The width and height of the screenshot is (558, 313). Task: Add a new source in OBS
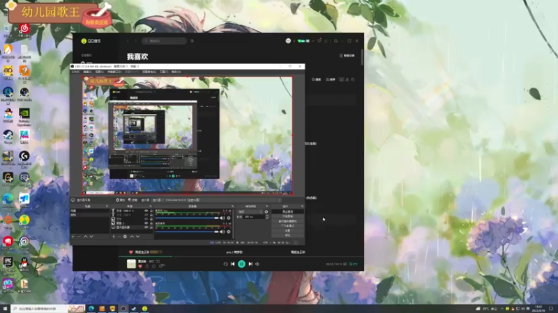(114, 236)
